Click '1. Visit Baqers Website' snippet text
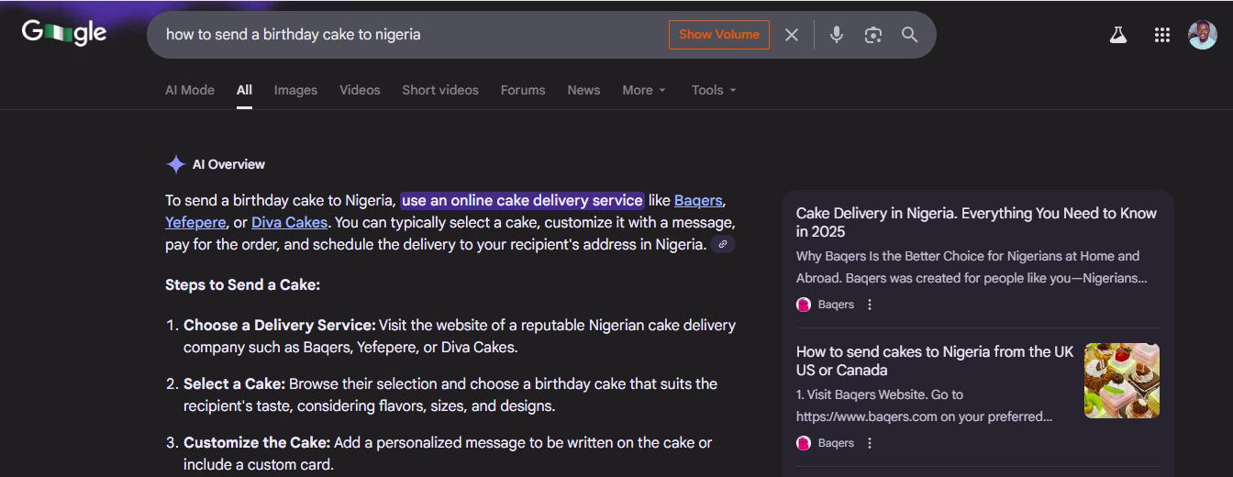The width and height of the screenshot is (1233, 477). coord(925,405)
